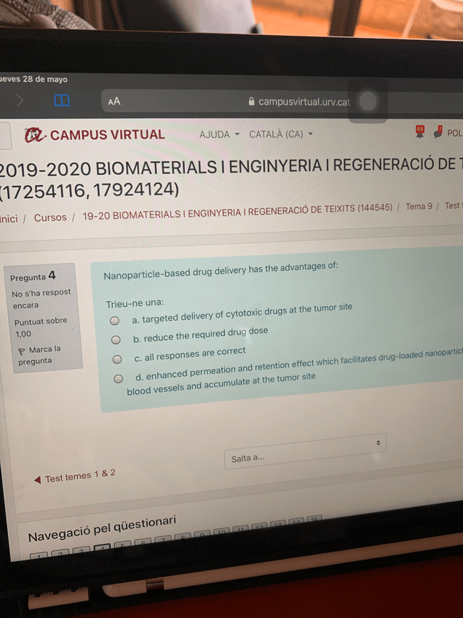Choose option d. enhanced permeation and retention
The width and height of the screenshot is (463, 618).
(118, 379)
